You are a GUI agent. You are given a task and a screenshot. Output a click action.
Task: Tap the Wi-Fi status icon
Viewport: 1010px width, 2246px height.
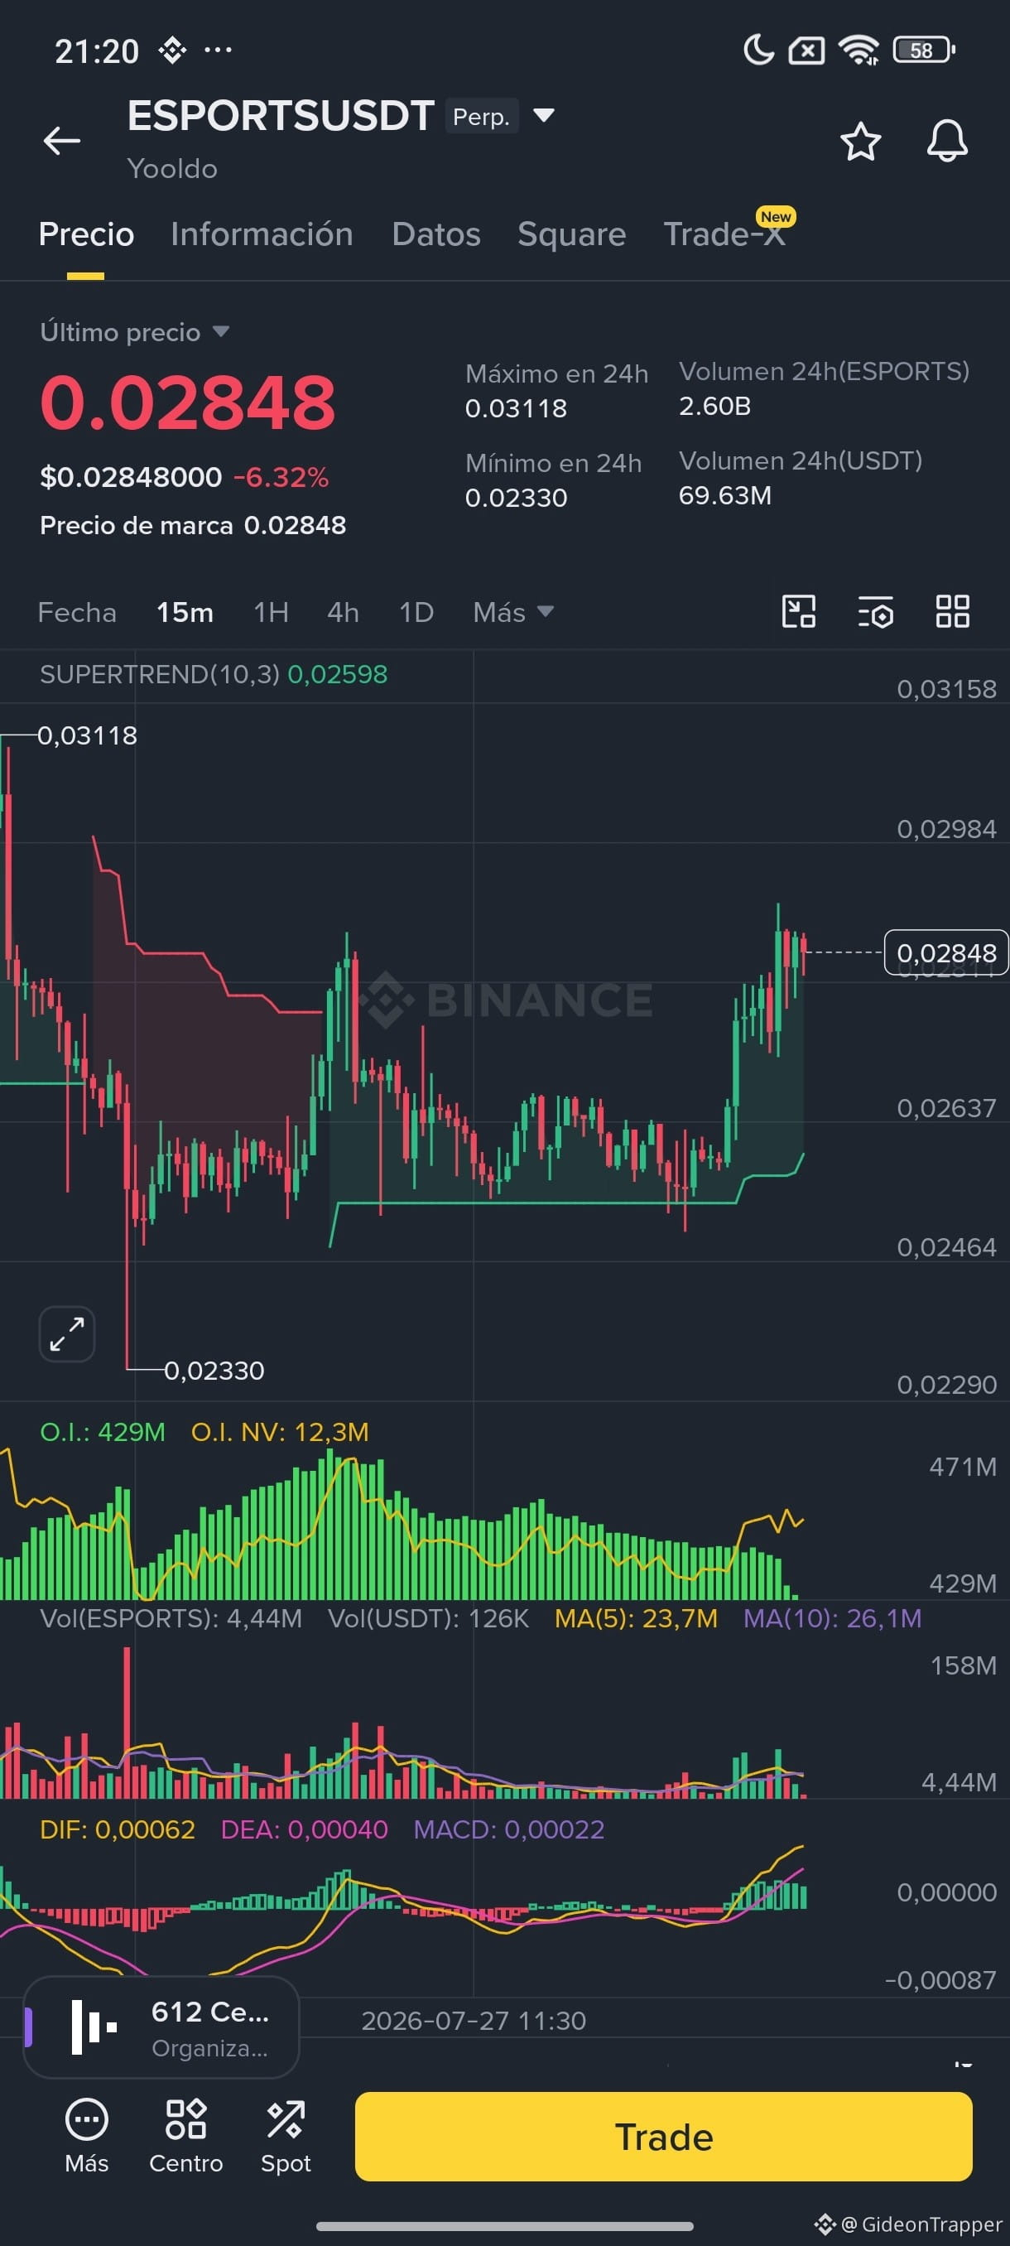coord(858,51)
